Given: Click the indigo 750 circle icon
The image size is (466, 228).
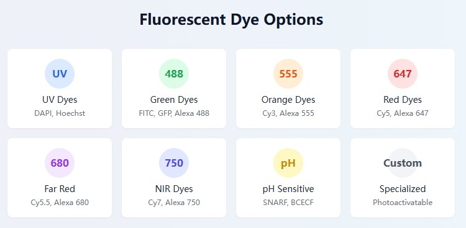Looking at the screenshot, I should (x=174, y=163).
